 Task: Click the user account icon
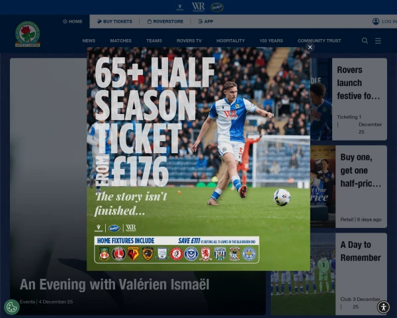[376, 21]
